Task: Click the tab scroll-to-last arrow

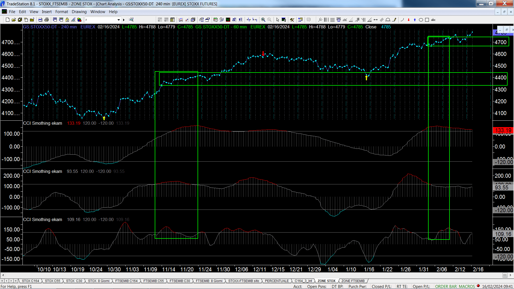Action: 16,281
